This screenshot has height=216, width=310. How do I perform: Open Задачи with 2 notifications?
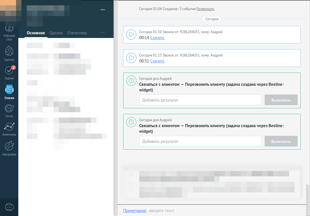tap(9, 72)
